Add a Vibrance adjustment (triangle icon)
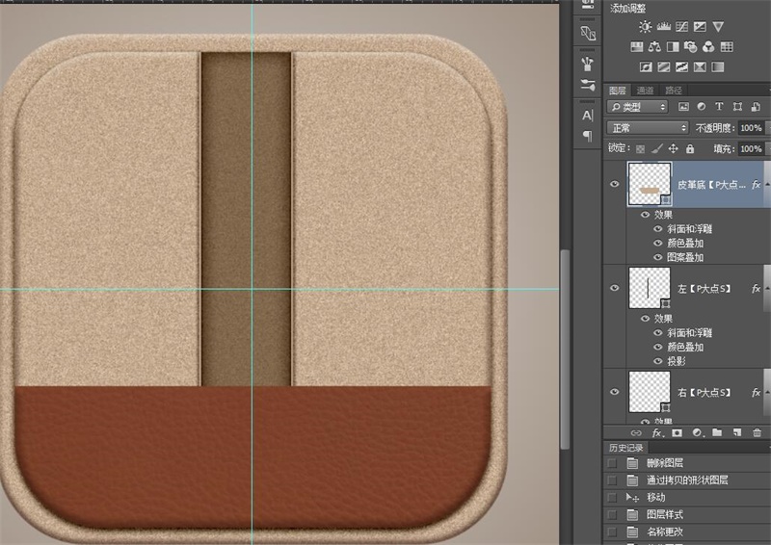 [718, 27]
